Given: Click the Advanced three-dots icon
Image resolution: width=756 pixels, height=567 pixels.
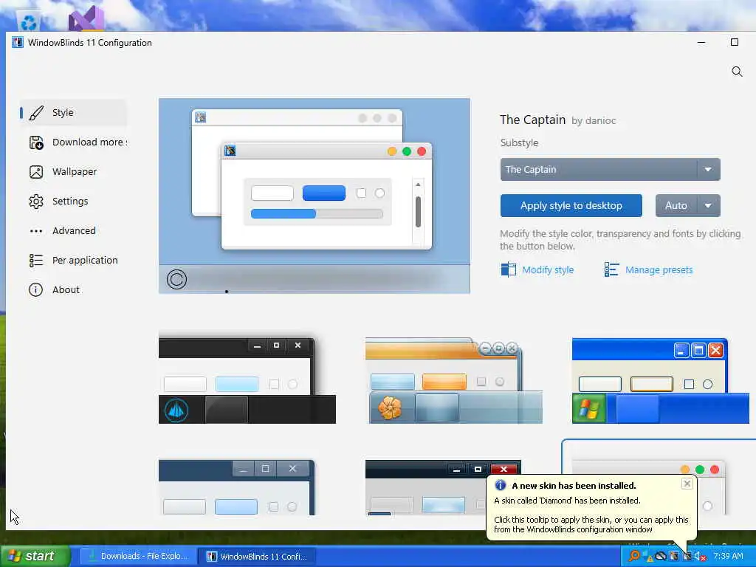Looking at the screenshot, I should 36,231.
